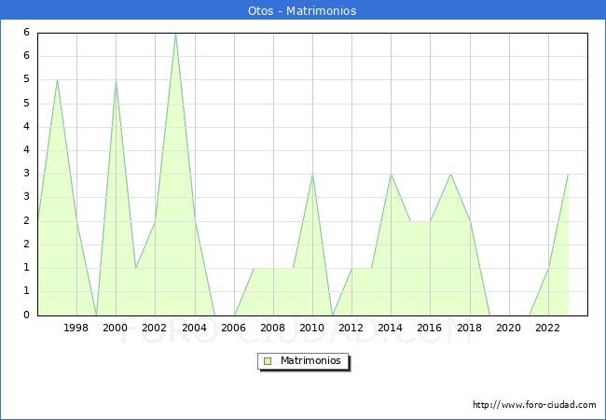Open the http://www.foro-ciudad.com link
Viewport: 606px width, 420px height.
click(534, 404)
